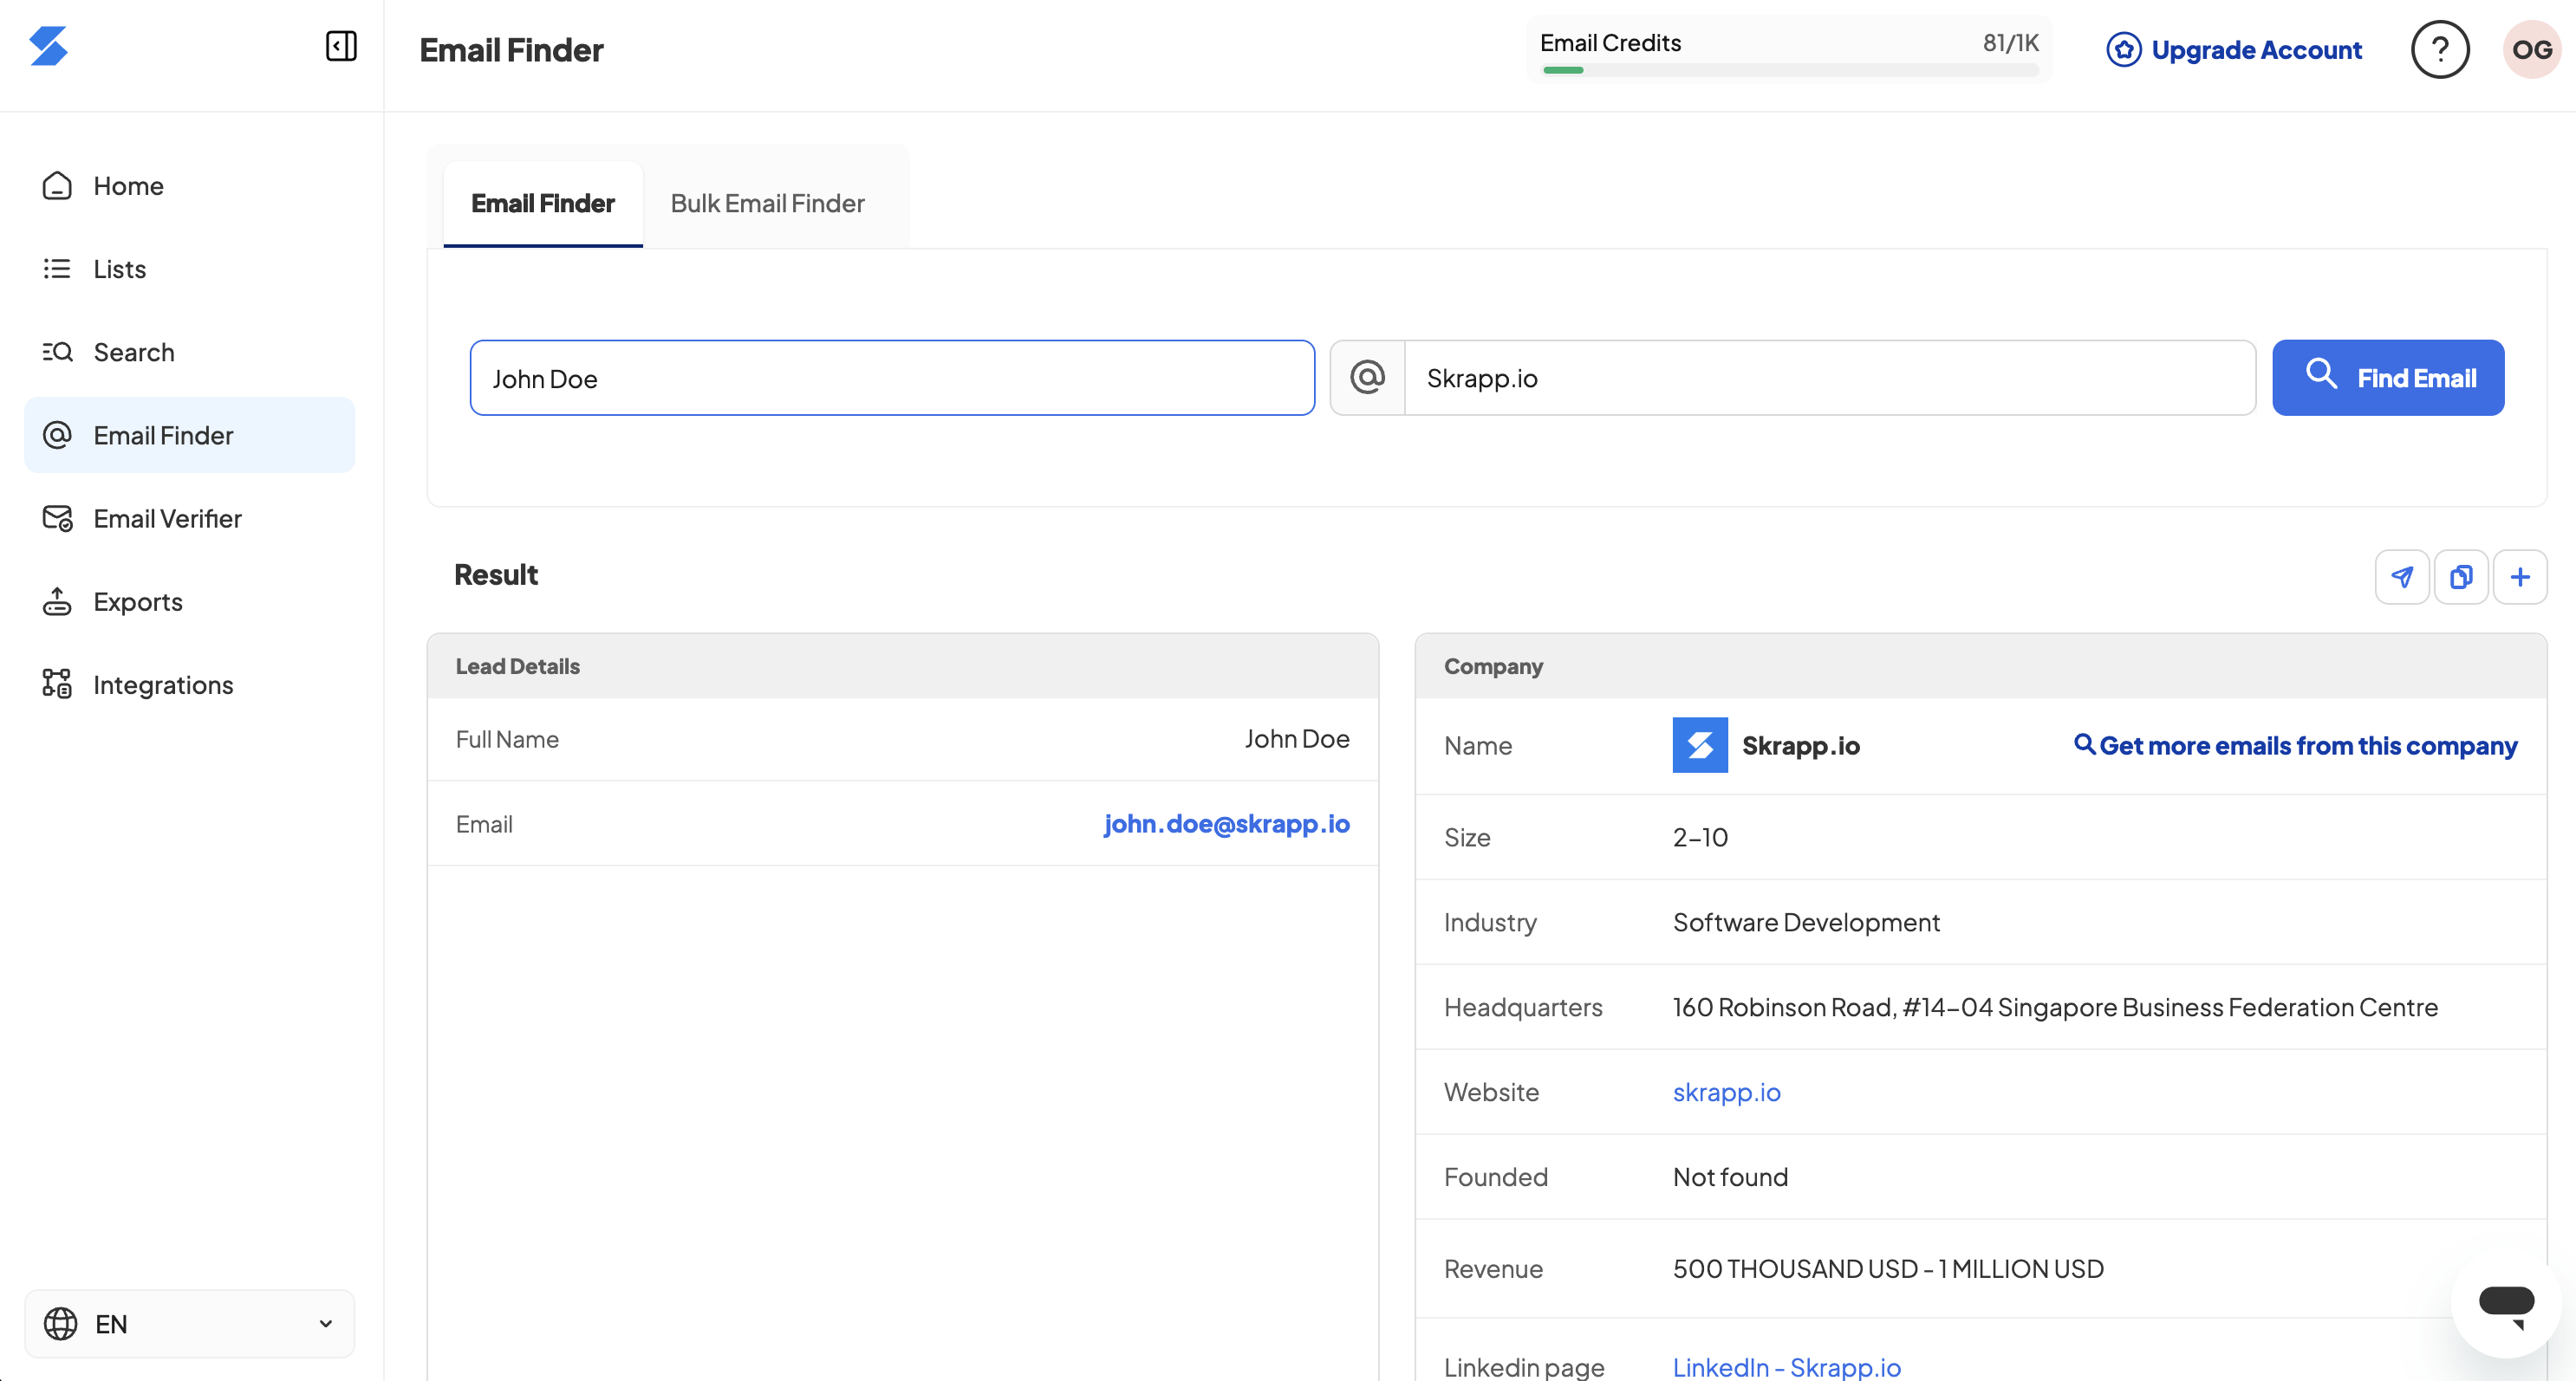Click Get more emails from this company
Viewport: 2576px width, 1381px height.
(2295, 745)
